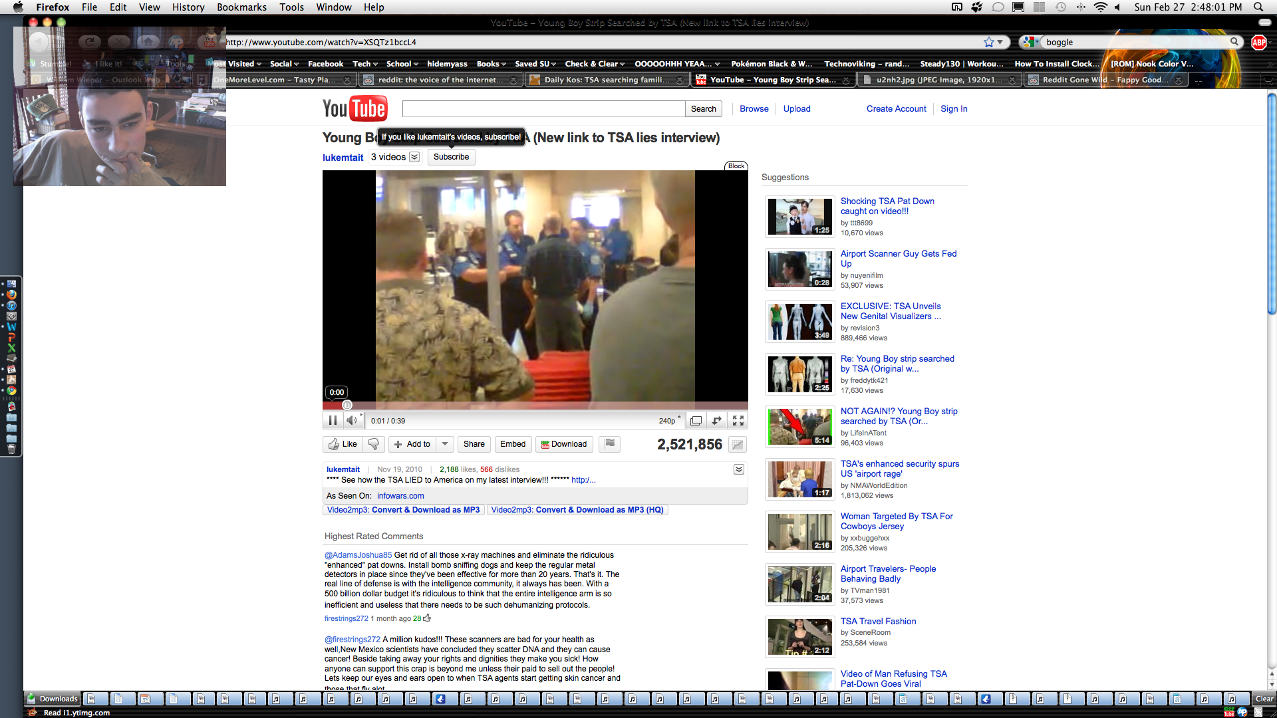Viewport: 1277px width, 718px height.
Task: Click the Adblock Plus ABP icon
Action: click(1258, 42)
